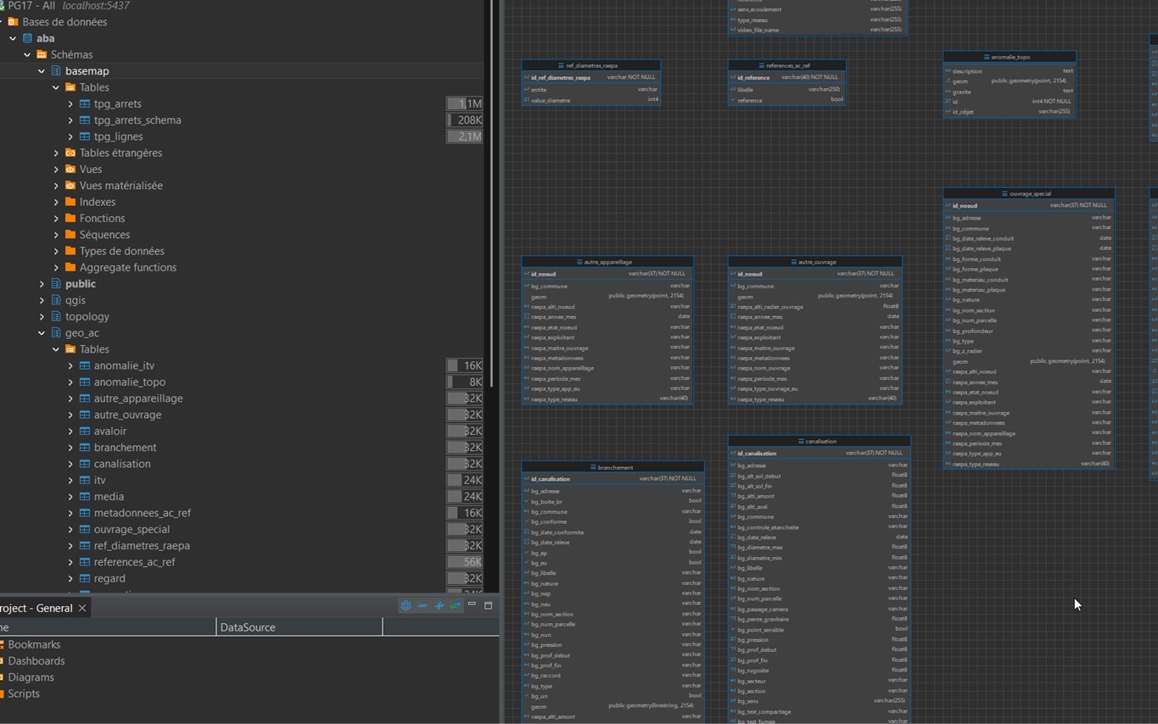
Task: Close the Project - General tab
Action: click(82, 608)
